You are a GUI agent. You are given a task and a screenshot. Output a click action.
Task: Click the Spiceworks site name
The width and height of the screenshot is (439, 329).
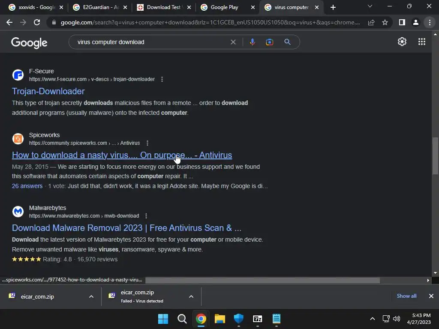44,135
